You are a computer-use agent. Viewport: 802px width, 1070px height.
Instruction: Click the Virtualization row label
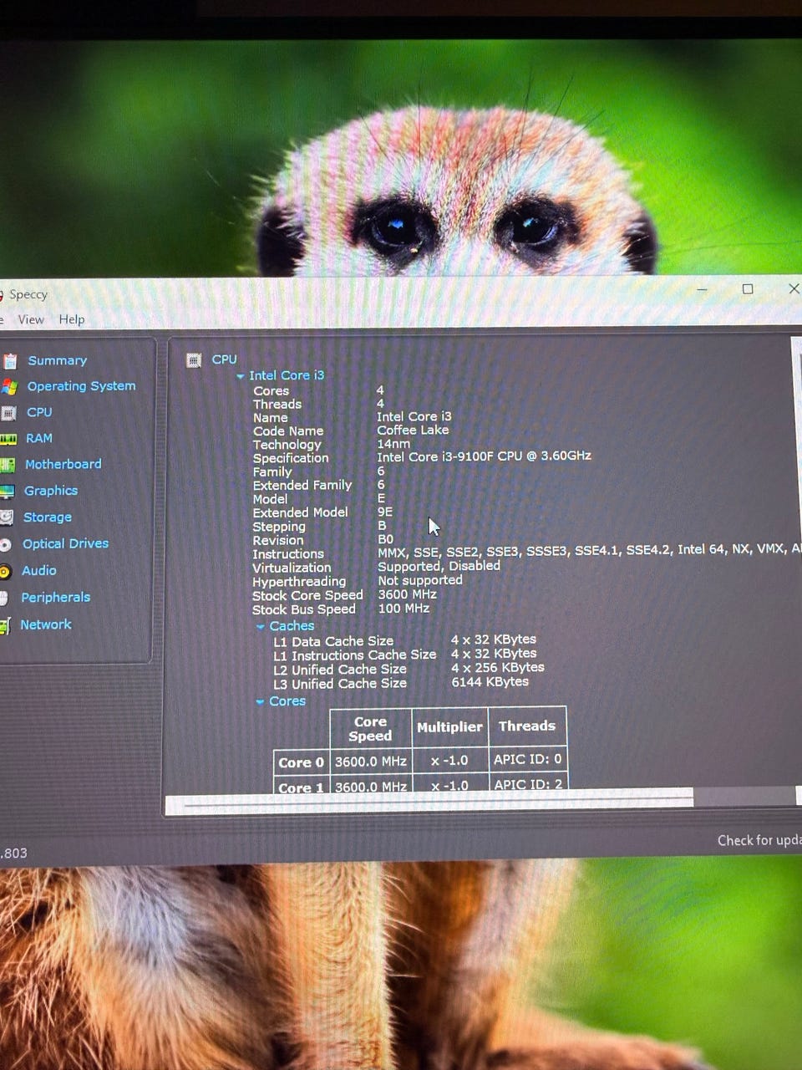(x=292, y=568)
